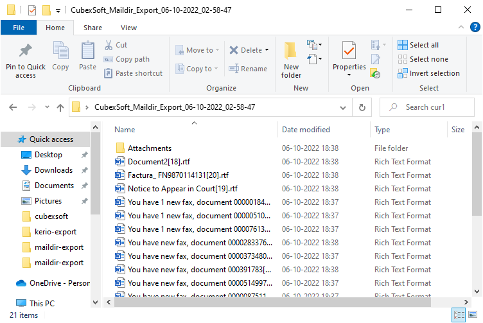Open the kerio-export folder in sidebar

tap(55, 232)
